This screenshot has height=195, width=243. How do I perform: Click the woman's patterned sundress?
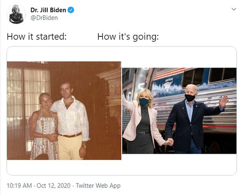(x=44, y=138)
